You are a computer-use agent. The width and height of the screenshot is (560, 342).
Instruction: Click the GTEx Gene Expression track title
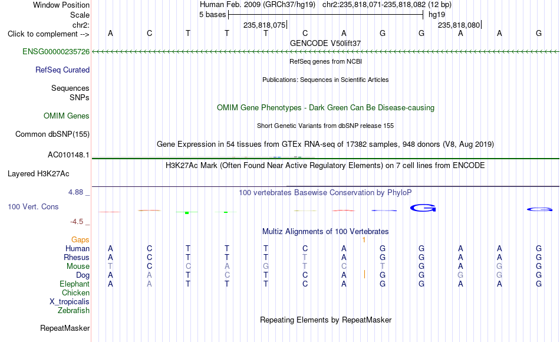325,144
